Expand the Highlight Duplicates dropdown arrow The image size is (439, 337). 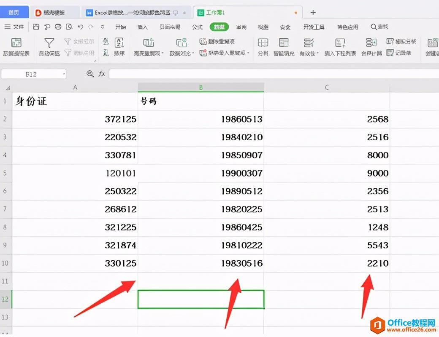click(x=163, y=53)
